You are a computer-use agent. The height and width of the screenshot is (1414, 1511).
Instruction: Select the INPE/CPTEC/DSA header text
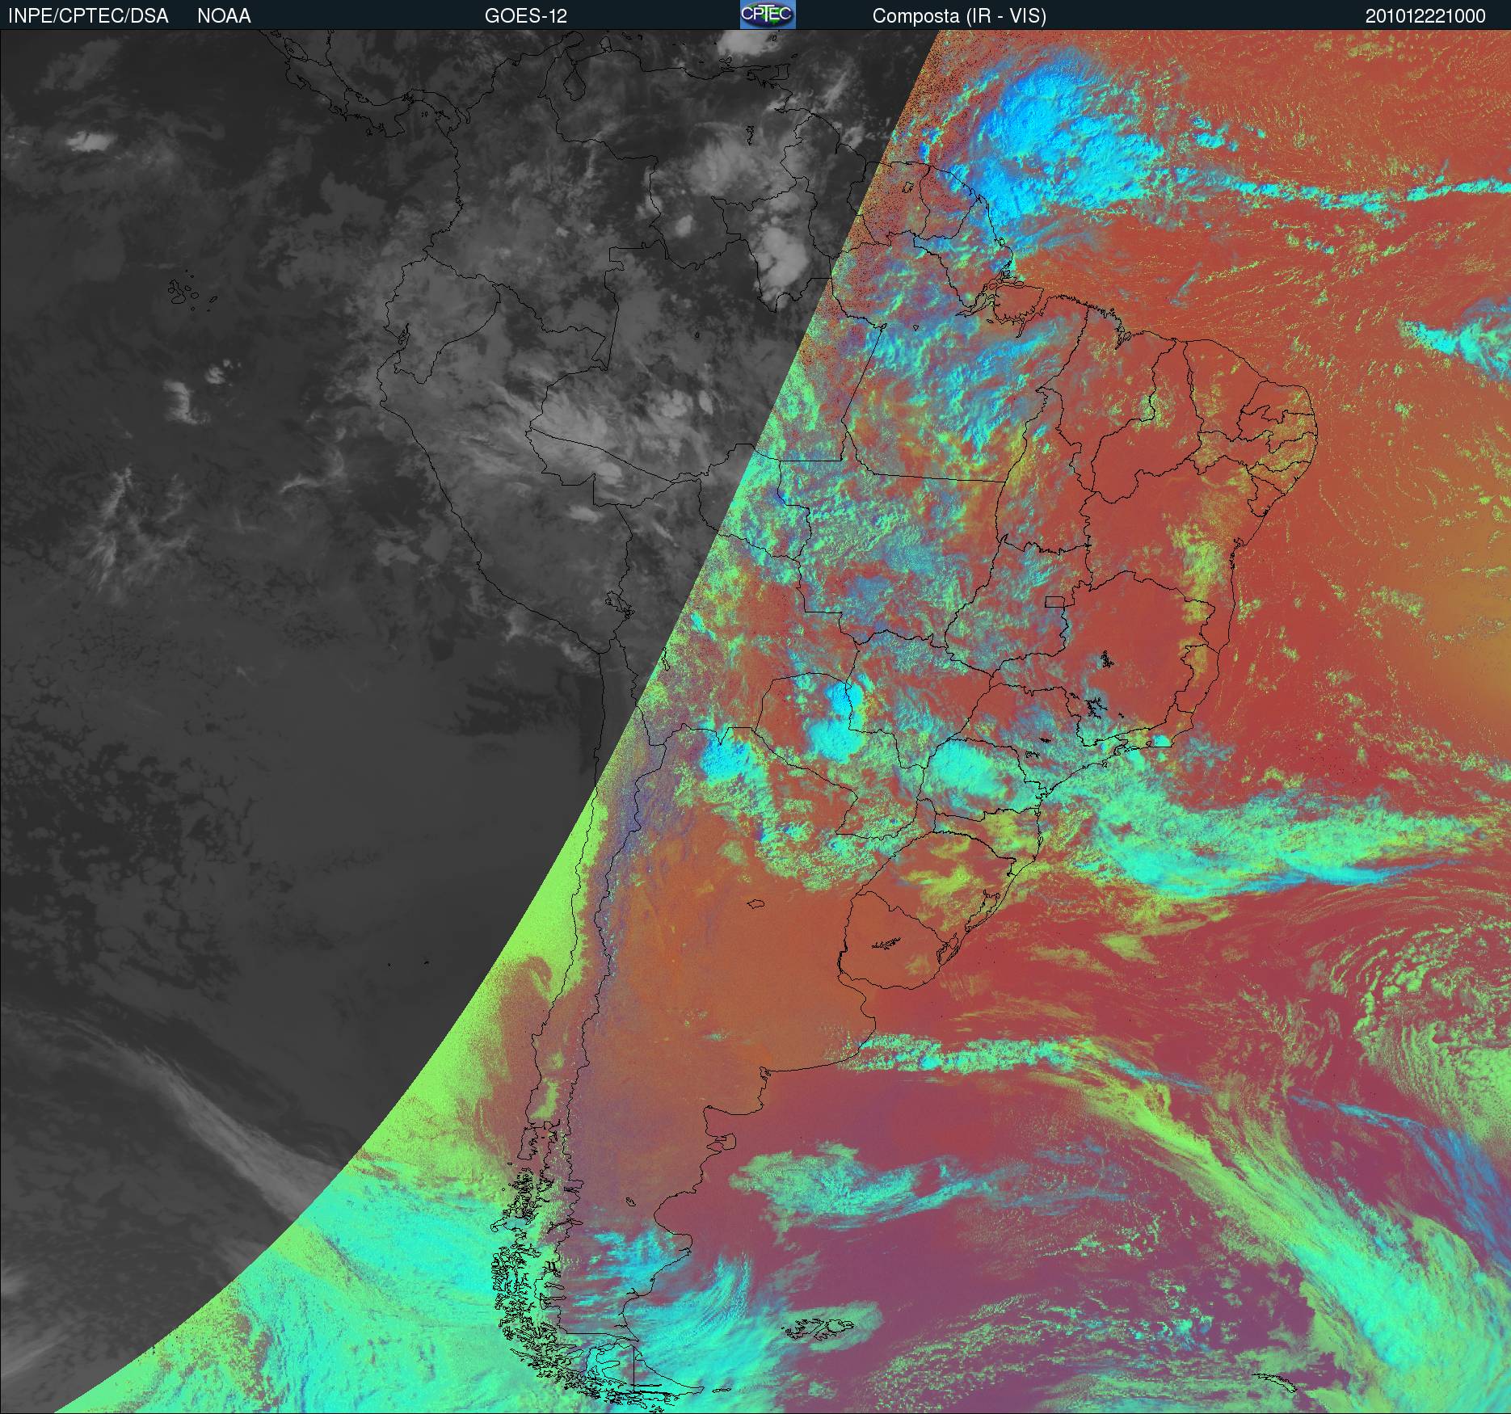click(x=87, y=16)
